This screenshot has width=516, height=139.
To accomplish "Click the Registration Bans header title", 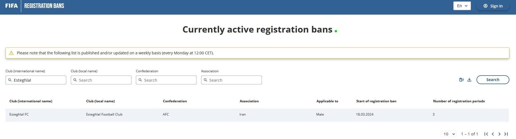I will (44, 6).
